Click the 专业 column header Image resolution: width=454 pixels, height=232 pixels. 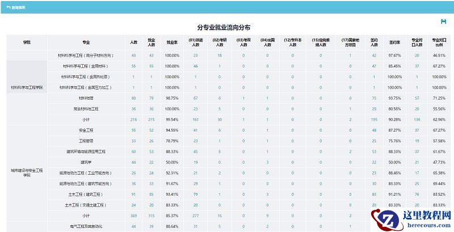(x=86, y=42)
